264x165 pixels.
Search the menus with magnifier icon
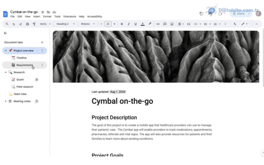pos(7,24)
